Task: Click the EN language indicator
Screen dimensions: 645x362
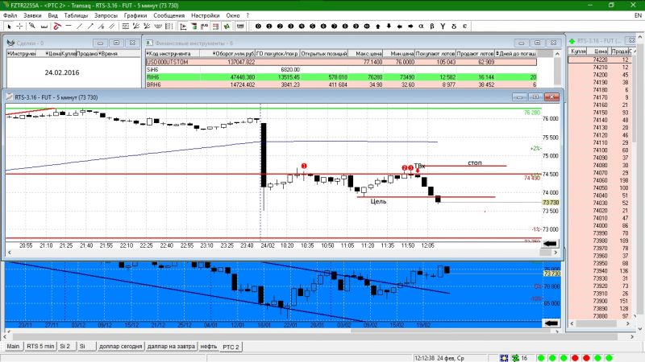Action: pos(638,15)
